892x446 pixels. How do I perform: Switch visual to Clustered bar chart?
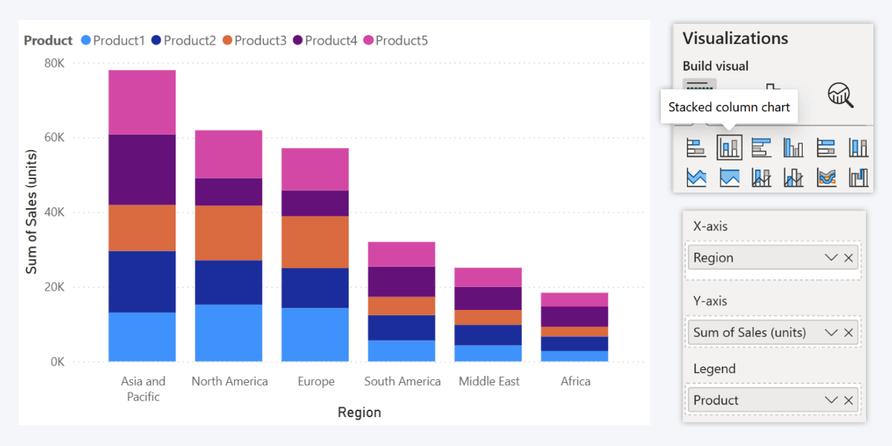pyautogui.click(x=761, y=148)
